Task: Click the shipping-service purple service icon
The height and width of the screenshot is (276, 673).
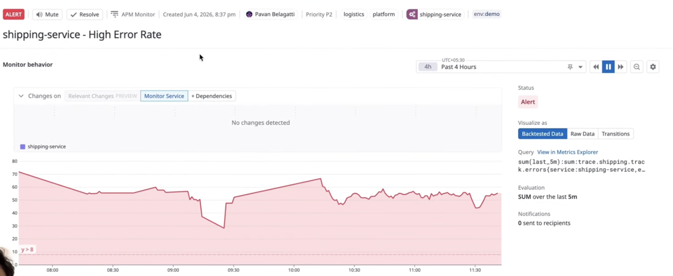Action: (412, 14)
